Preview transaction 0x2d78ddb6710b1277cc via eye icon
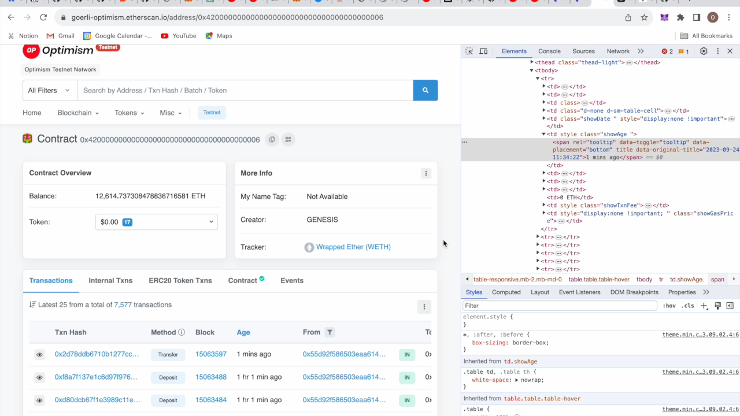Viewport: 740px width, 416px height. click(x=39, y=355)
